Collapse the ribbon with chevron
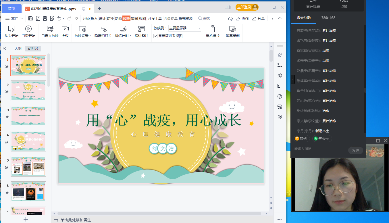Screen dimensions: 389x223 click(x=280, y=18)
